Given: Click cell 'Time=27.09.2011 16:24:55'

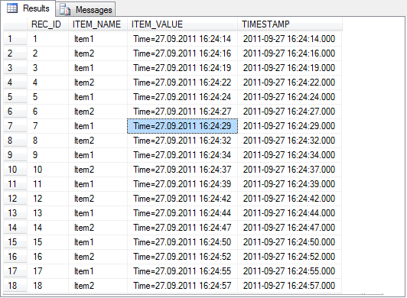Looking at the screenshot, I should point(183,271).
